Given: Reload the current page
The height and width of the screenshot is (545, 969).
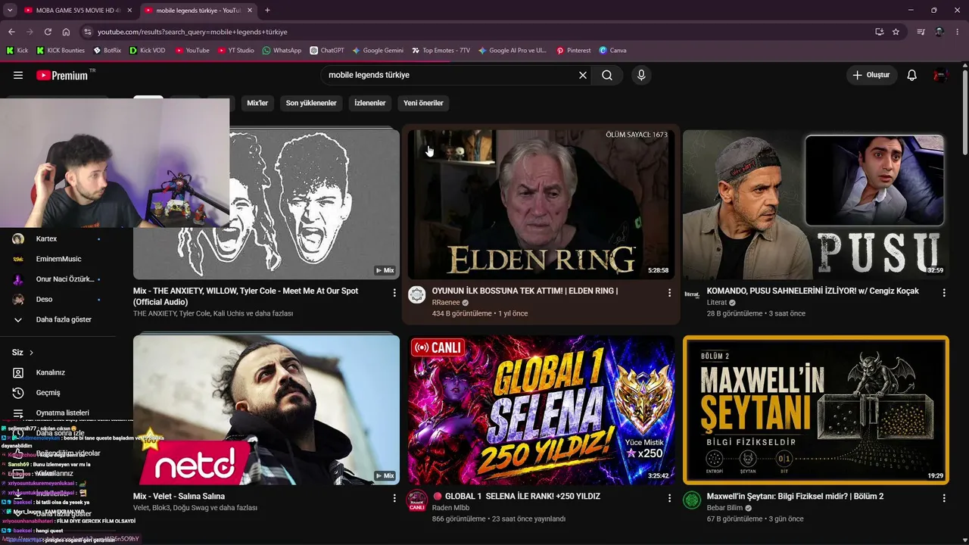Looking at the screenshot, I should click(48, 32).
